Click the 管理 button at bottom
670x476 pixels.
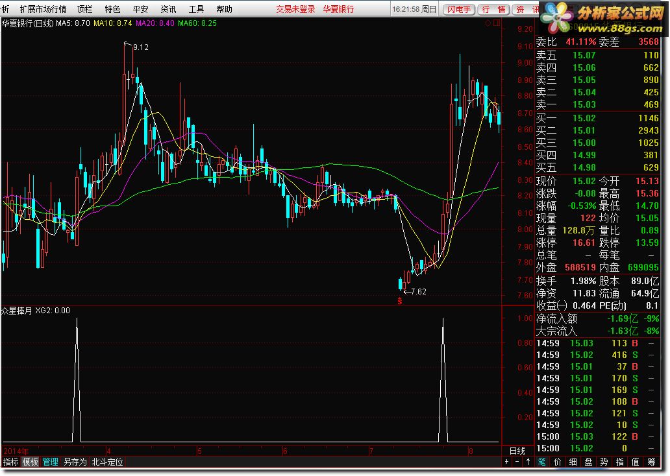coord(50,462)
